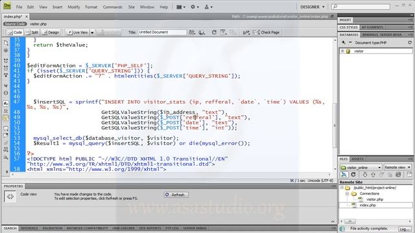The height and width of the screenshot is (233, 415).
Task: Click the add database connection plus icon
Action: (x=343, y=43)
